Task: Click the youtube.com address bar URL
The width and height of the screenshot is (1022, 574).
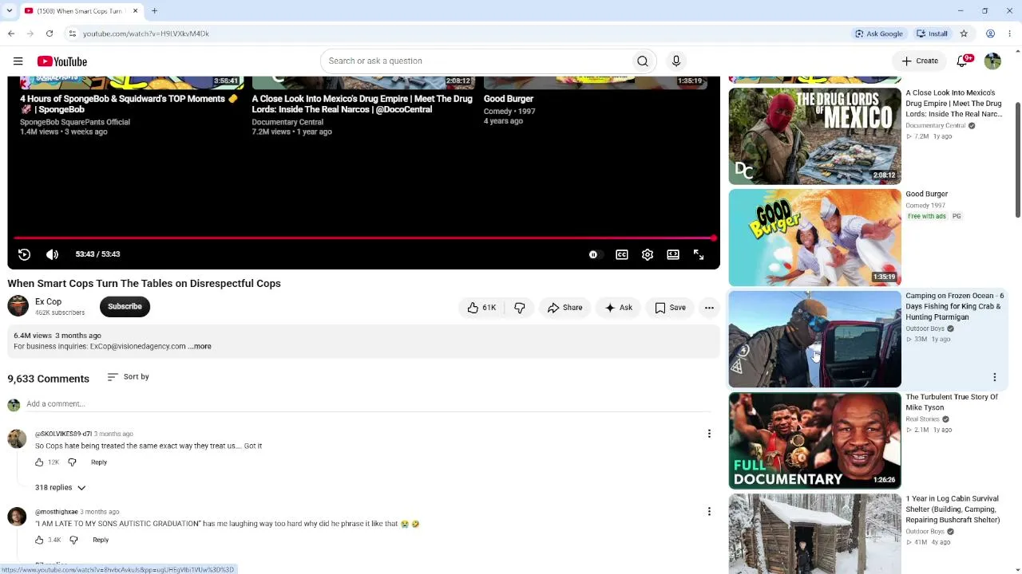Action: [146, 33]
